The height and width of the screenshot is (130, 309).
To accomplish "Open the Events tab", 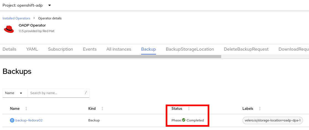I will pos(90,49).
